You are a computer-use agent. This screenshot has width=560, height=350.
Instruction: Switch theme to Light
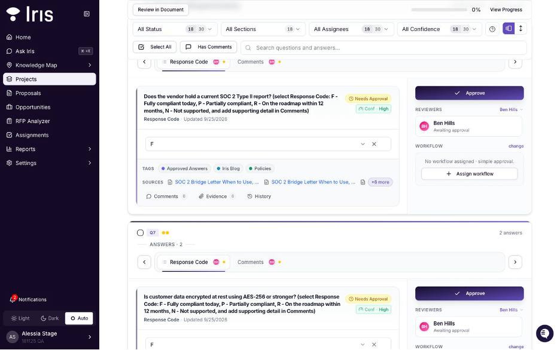[20, 318]
